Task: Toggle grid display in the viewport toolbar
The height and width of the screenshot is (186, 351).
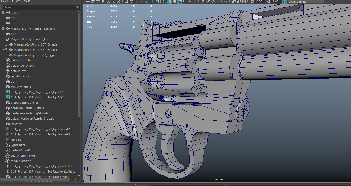Action: coord(126,1)
